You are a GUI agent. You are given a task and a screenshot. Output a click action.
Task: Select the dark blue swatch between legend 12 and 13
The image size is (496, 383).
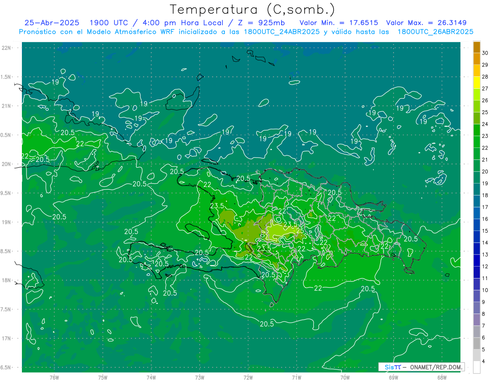477,261
